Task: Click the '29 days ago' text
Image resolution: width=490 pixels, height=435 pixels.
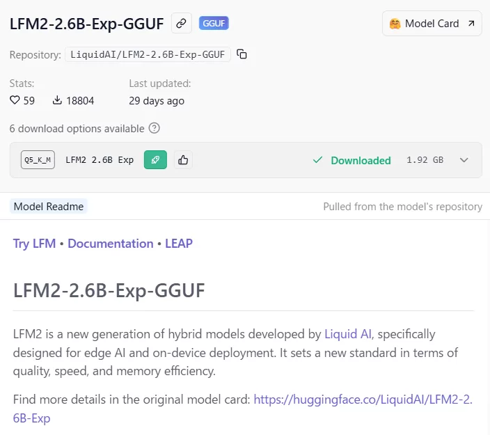Action: coord(157,101)
